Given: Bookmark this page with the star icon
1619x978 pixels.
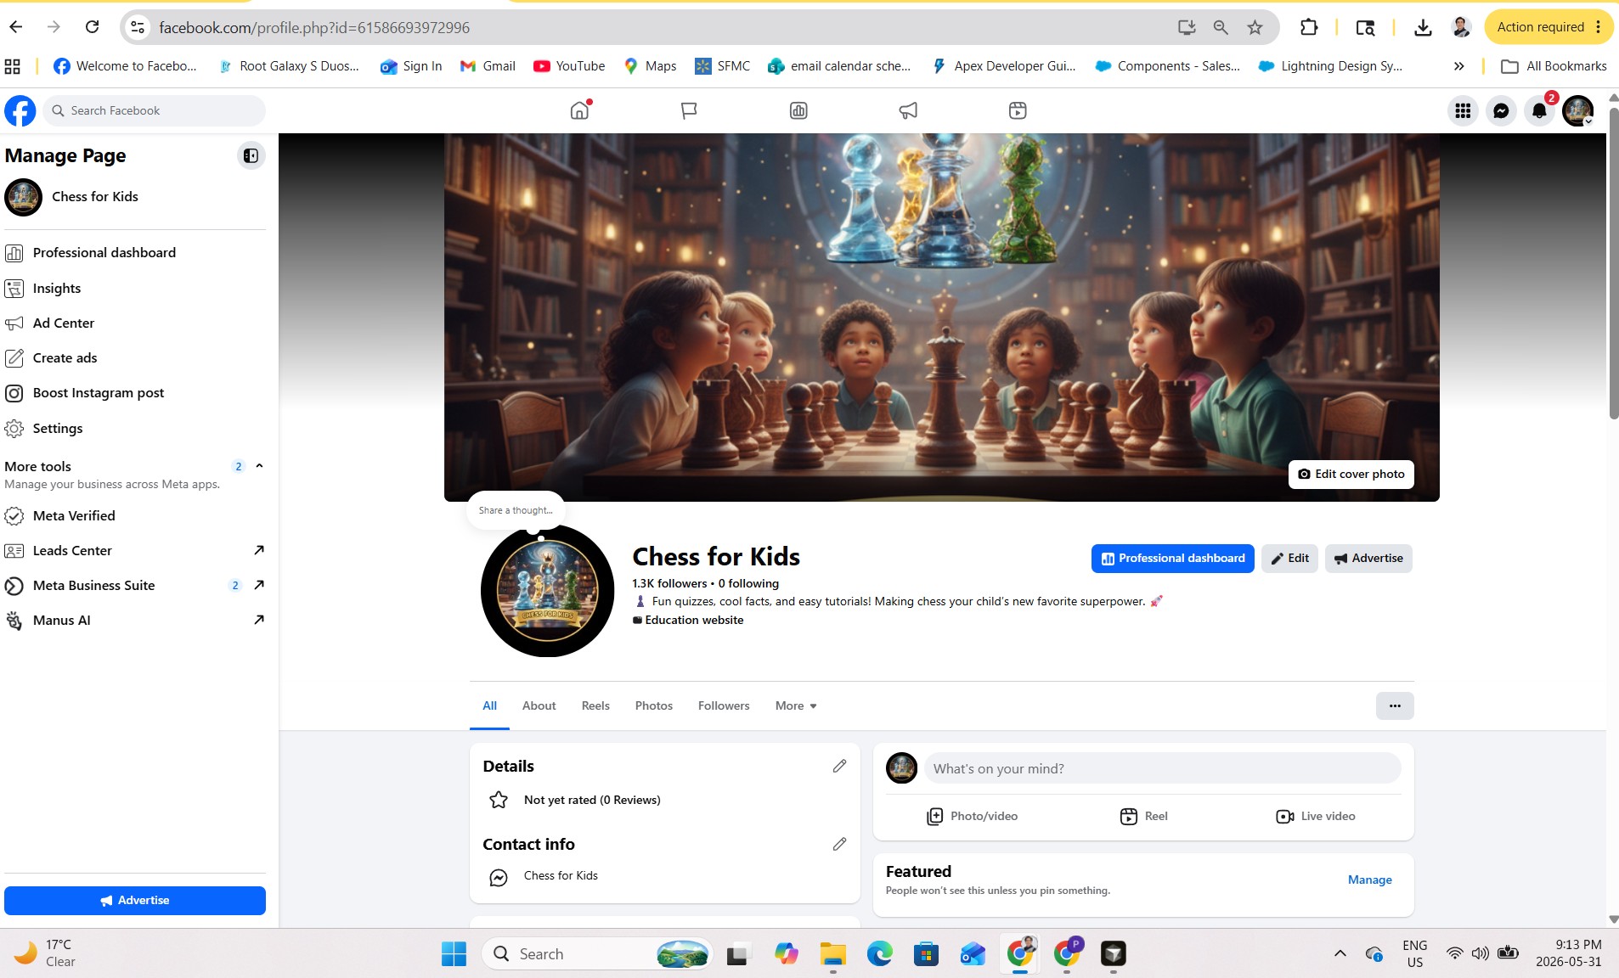Looking at the screenshot, I should tap(1255, 27).
